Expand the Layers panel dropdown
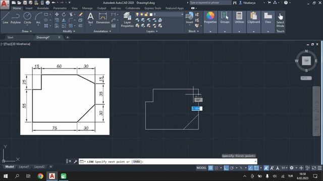The width and height of the screenshot is (323, 181). pyautogui.click(x=152, y=31)
